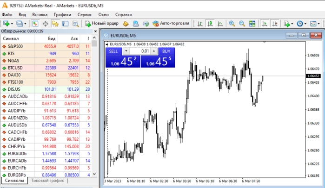
Task: Sort by the Символ column header
Action: (x=18, y=38)
